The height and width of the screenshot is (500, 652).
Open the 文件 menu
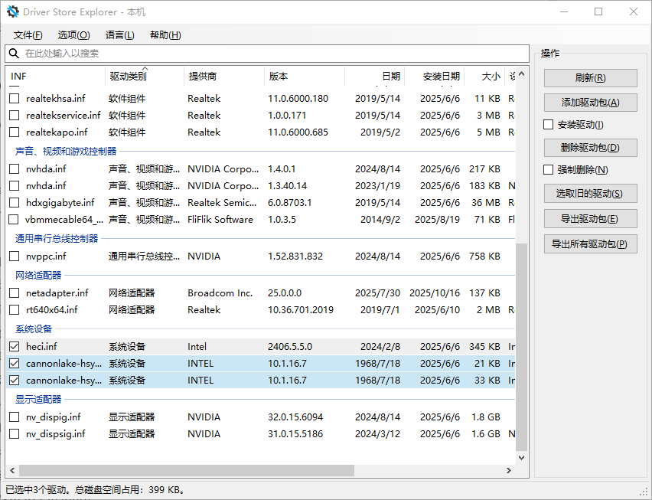[x=28, y=34]
